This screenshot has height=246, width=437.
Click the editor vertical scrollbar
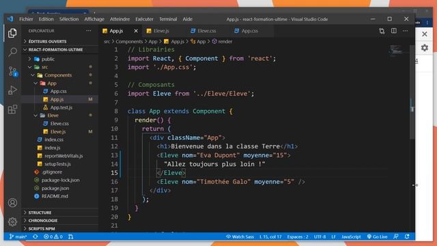coord(412,92)
